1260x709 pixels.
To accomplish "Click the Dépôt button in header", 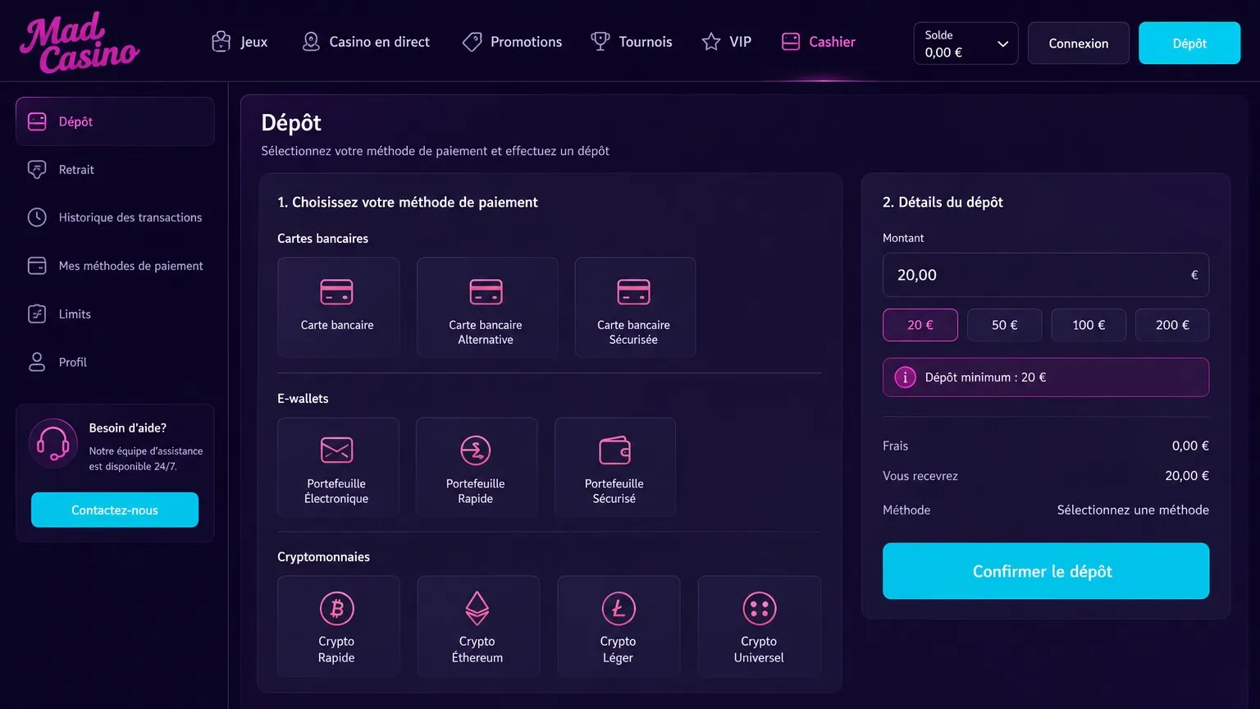I will pyautogui.click(x=1189, y=43).
